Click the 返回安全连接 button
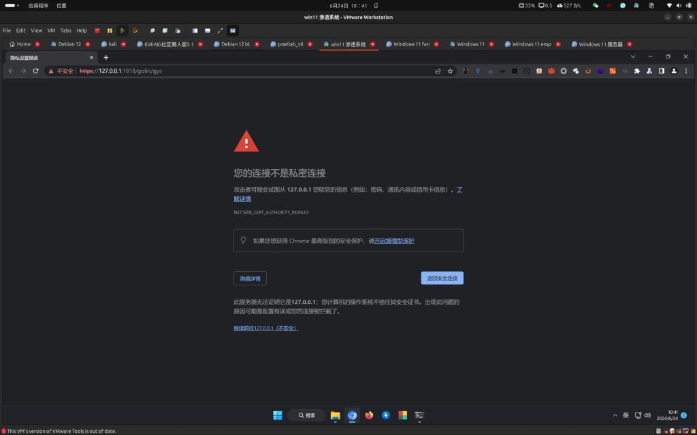The width and height of the screenshot is (697, 435). (x=441, y=277)
